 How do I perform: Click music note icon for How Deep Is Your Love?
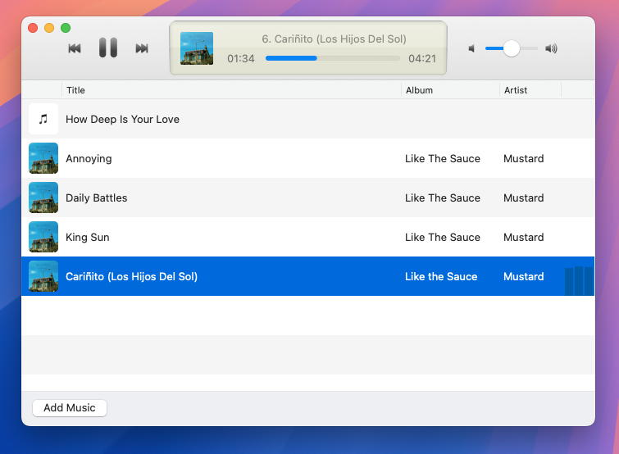43,119
